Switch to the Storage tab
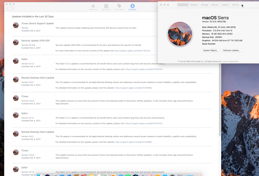The width and height of the screenshot is (259, 176). 204,5
